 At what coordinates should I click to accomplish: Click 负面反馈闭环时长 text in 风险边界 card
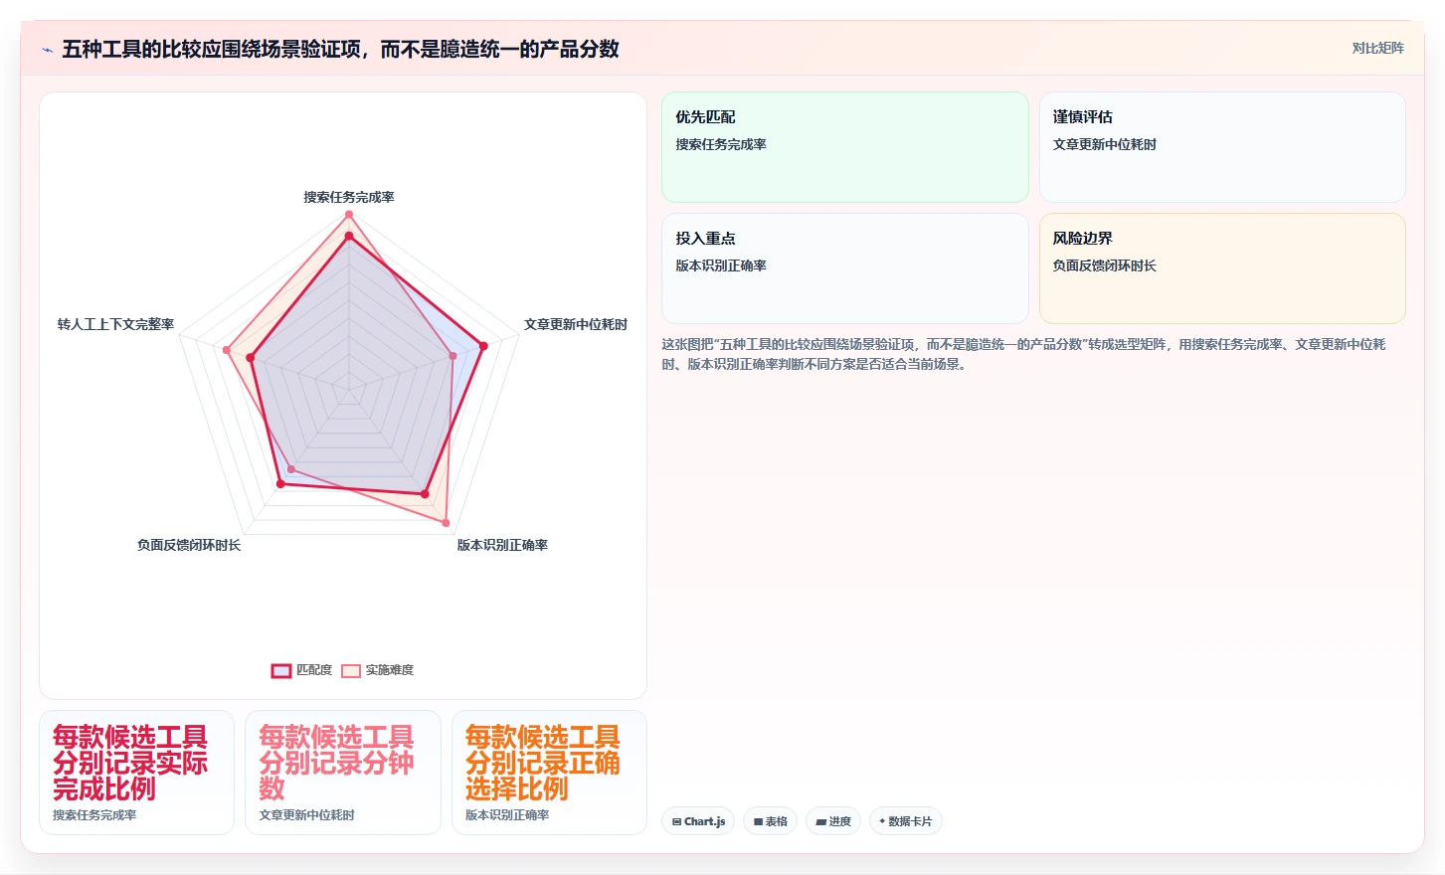coord(1105,265)
